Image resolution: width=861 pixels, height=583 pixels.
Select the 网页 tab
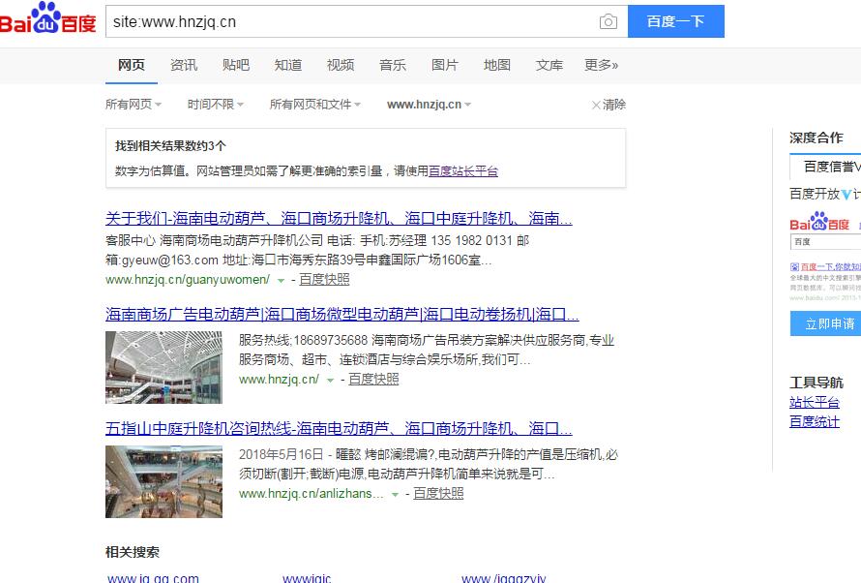click(x=132, y=66)
